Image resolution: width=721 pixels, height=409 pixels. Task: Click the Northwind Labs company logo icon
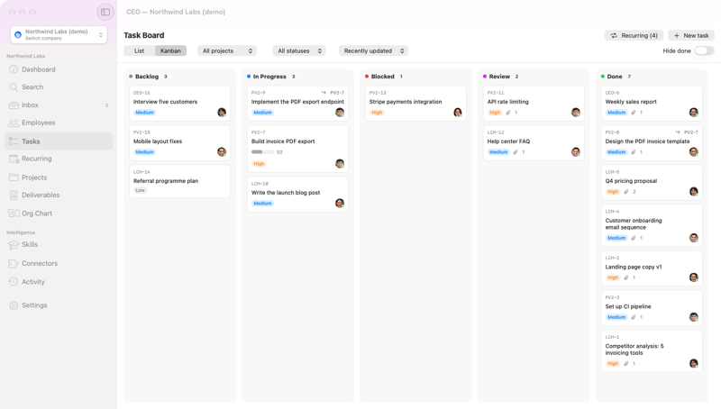(x=18, y=34)
